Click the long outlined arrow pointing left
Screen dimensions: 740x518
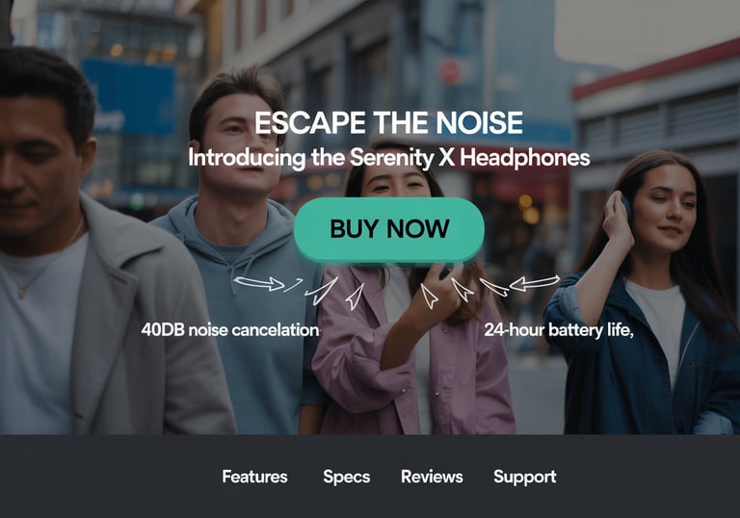click(x=535, y=282)
